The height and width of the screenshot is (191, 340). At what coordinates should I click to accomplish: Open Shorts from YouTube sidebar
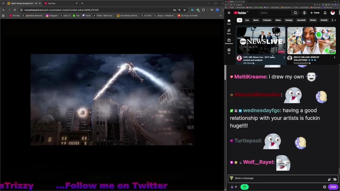click(x=229, y=32)
